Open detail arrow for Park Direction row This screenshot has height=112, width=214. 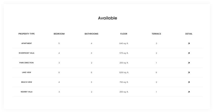(x=189, y=63)
